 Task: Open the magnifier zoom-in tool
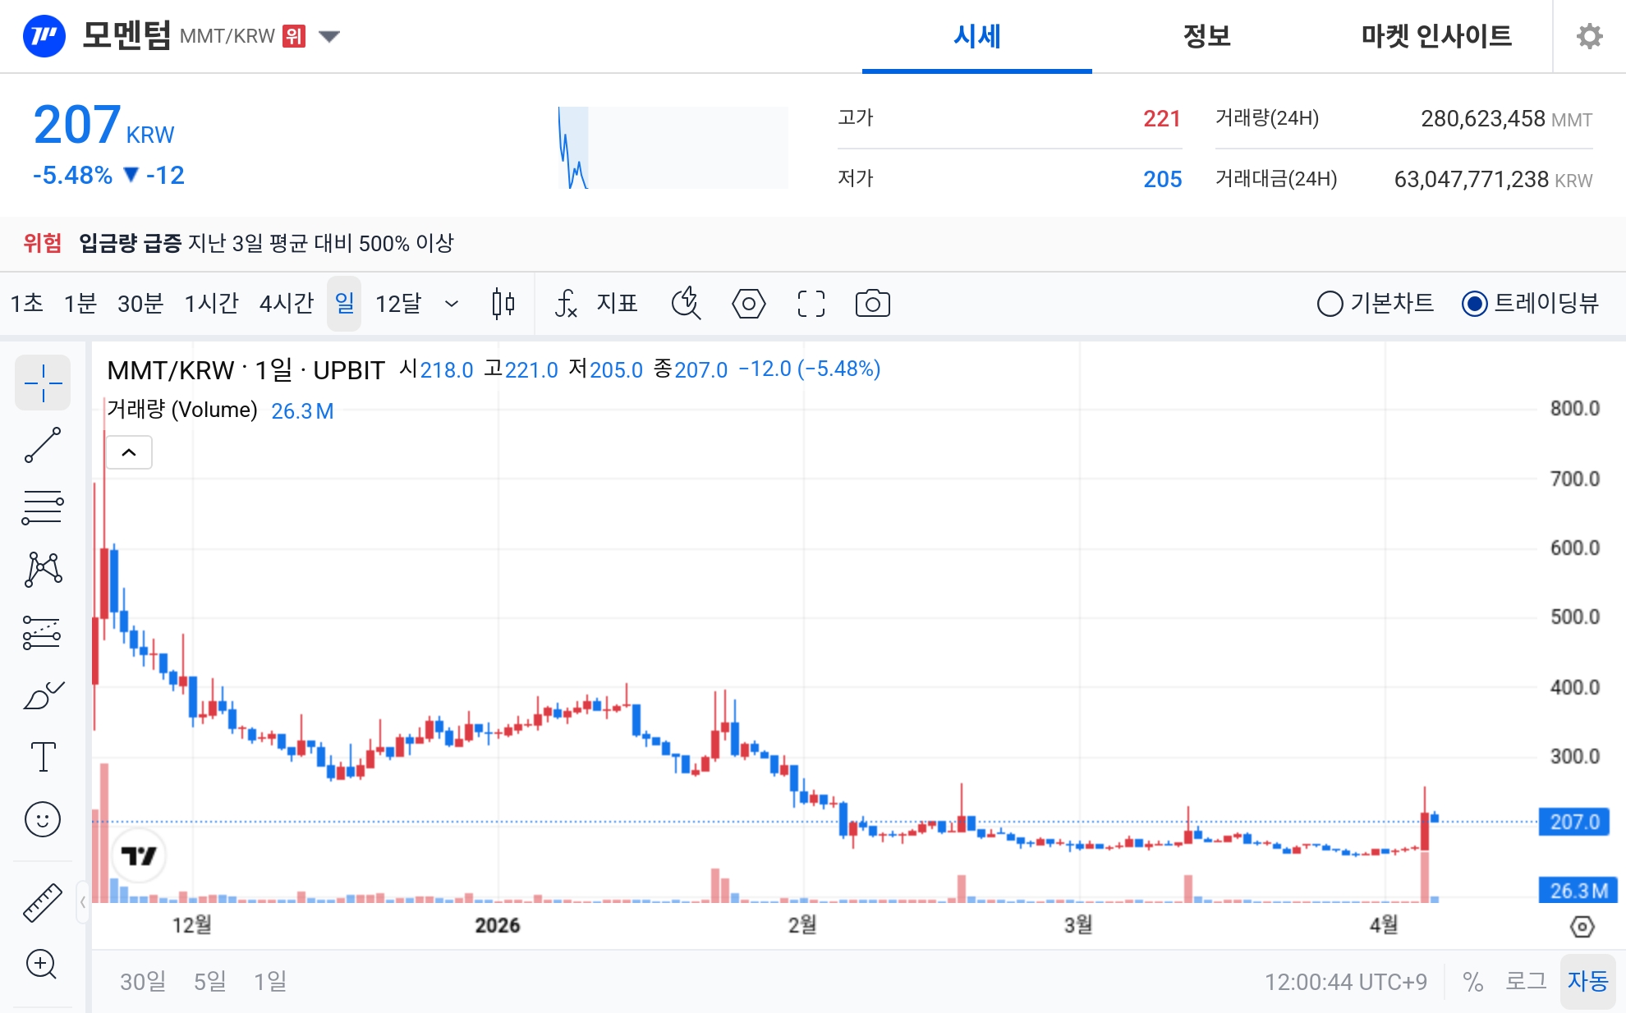click(43, 965)
